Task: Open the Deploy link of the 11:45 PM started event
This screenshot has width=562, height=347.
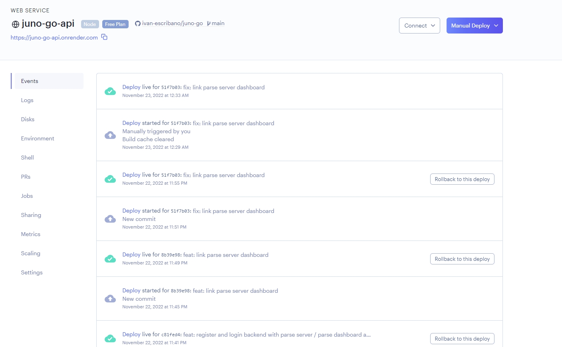Action: pyautogui.click(x=131, y=290)
